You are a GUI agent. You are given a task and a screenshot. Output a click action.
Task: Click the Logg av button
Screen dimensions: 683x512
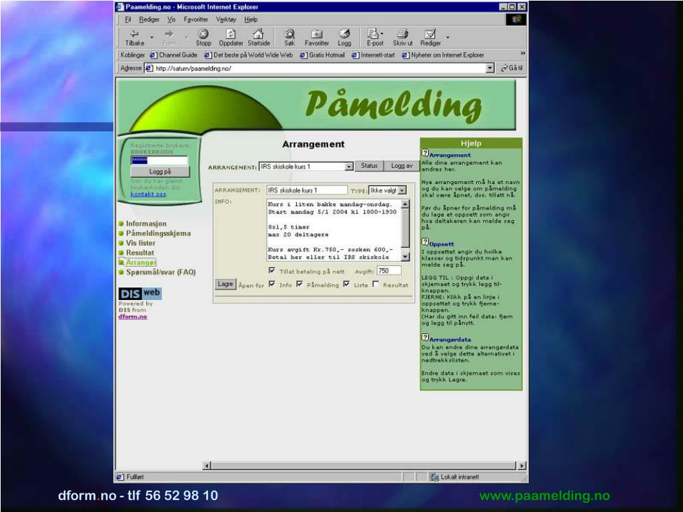point(402,165)
